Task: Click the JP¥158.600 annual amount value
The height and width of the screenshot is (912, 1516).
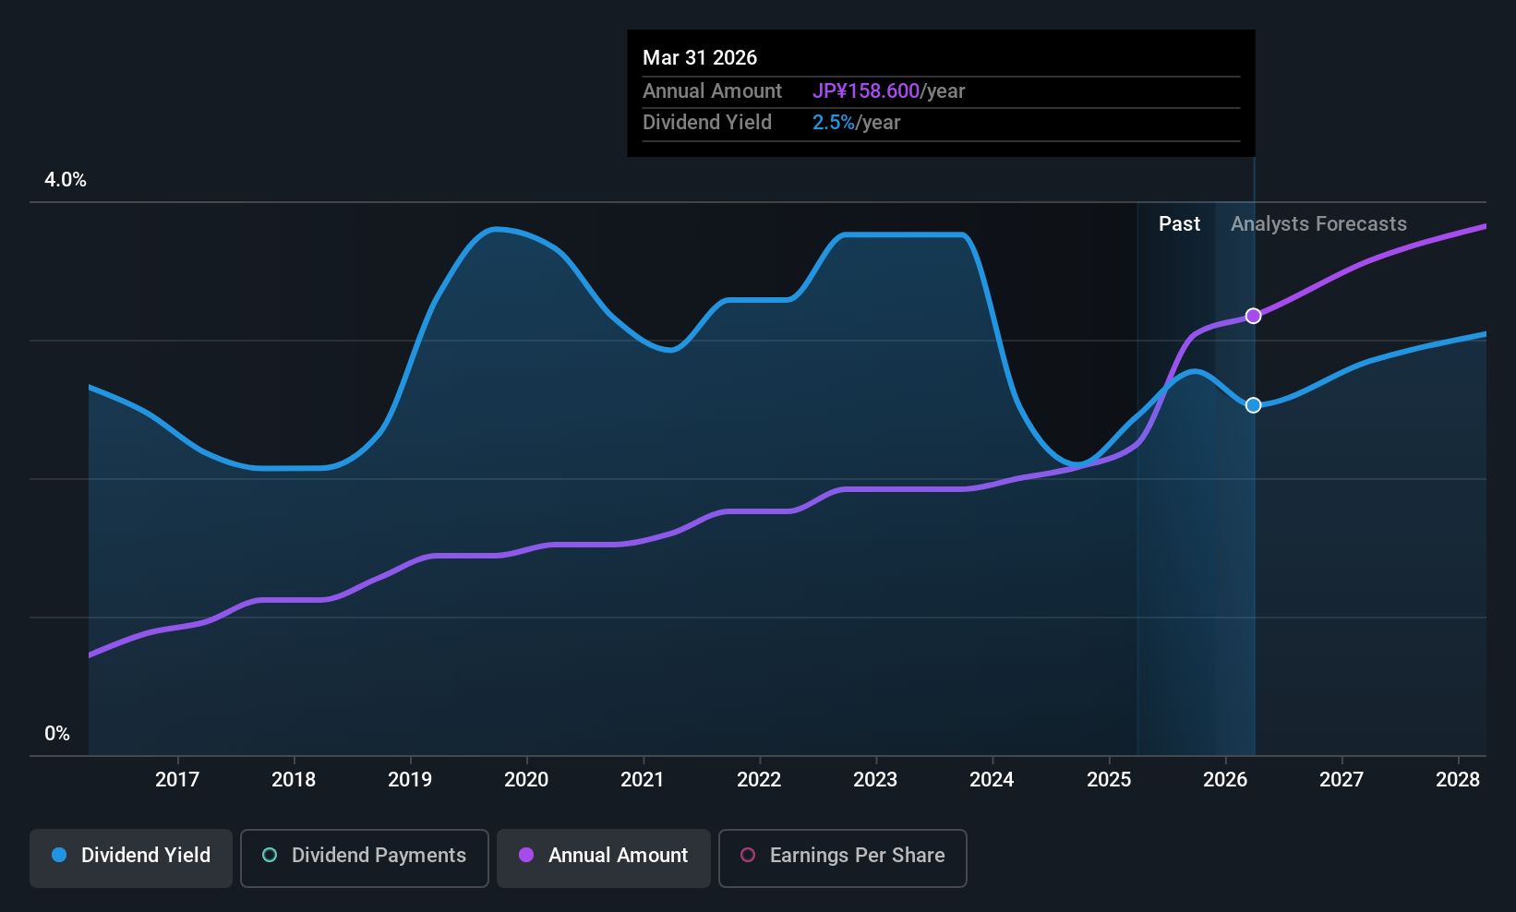Action: tap(865, 91)
